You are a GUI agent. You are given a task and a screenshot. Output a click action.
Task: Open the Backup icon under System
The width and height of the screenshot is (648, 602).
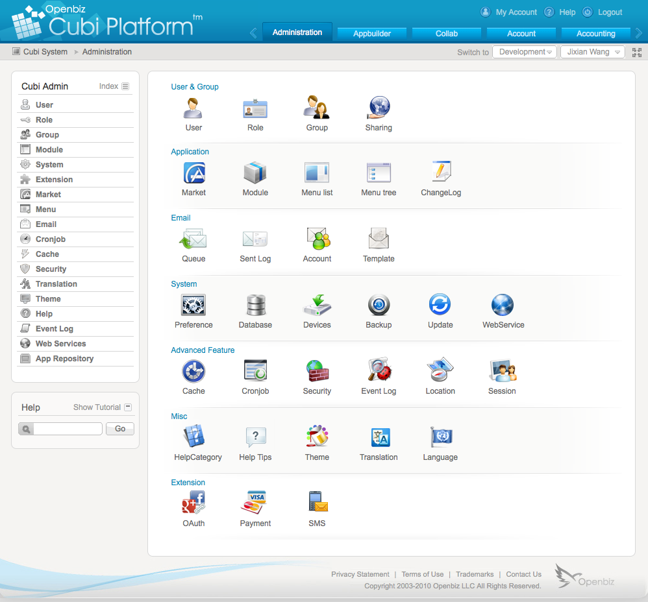(x=379, y=305)
